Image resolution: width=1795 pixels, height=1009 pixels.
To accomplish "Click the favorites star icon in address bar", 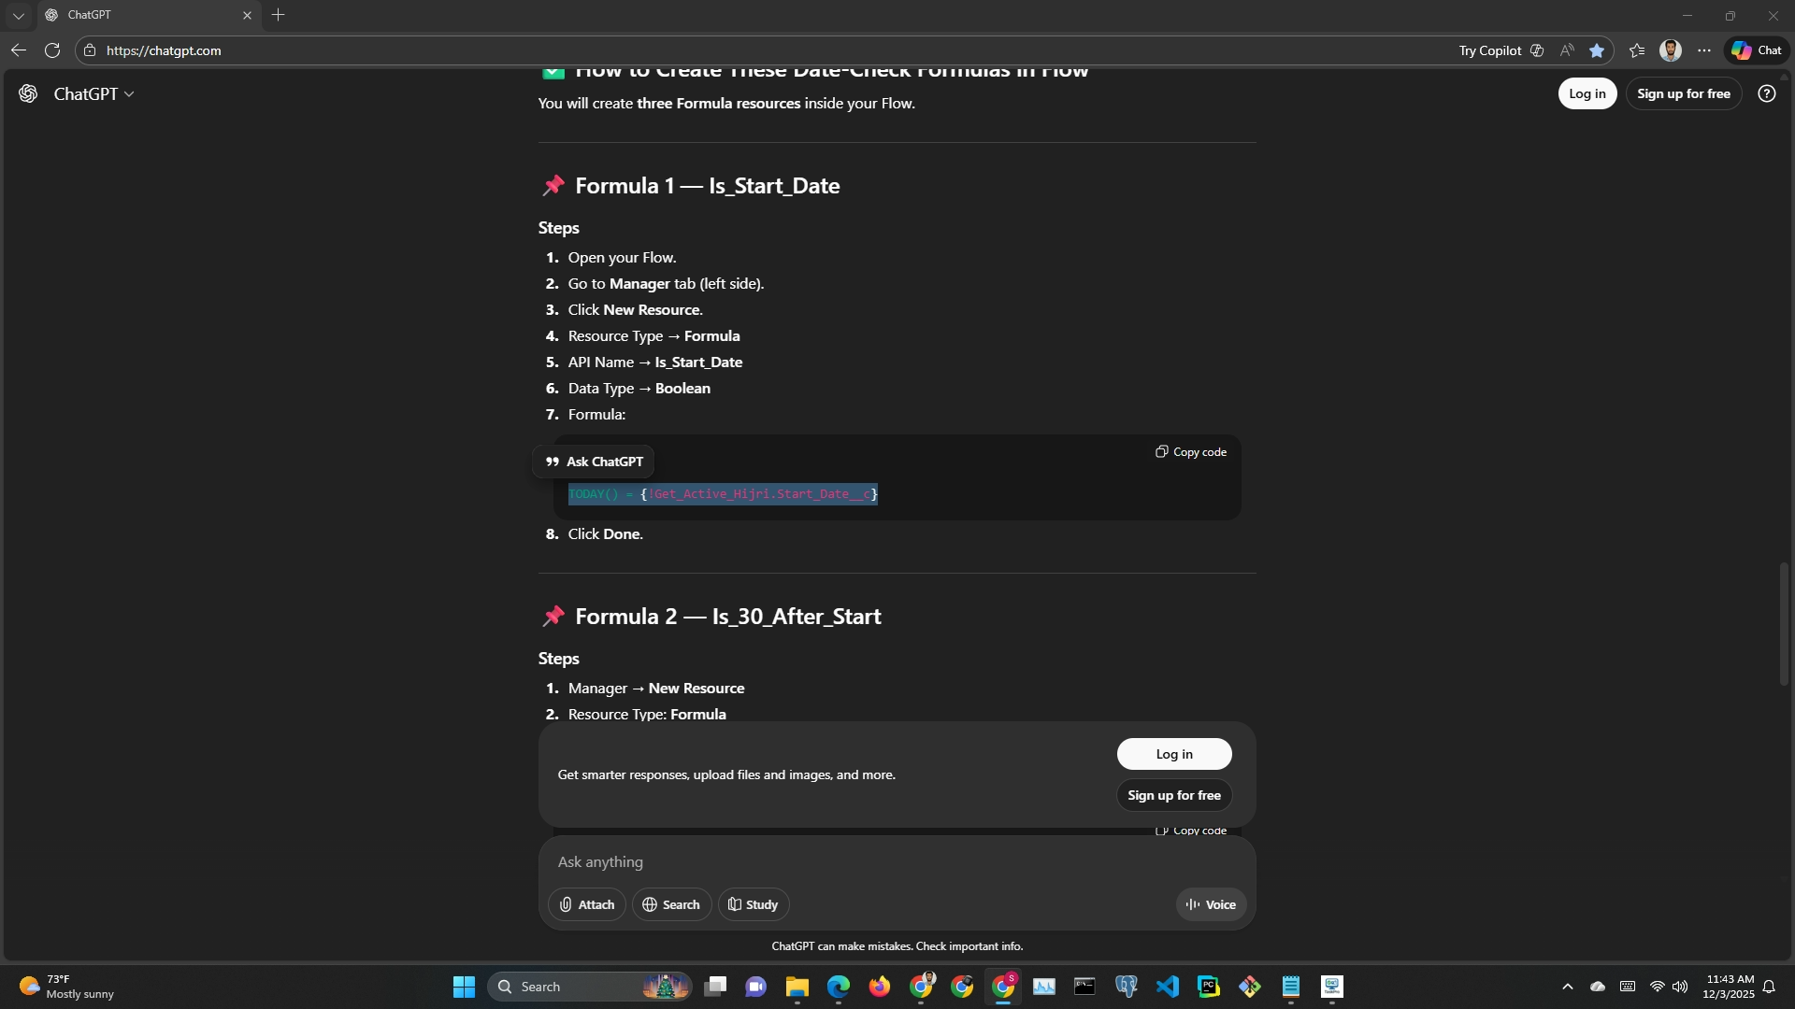I will [1597, 50].
